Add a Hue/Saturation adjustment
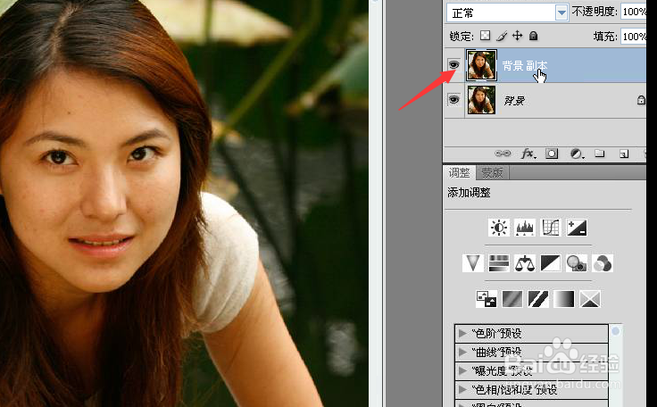Image resolution: width=657 pixels, height=407 pixels. point(499,263)
